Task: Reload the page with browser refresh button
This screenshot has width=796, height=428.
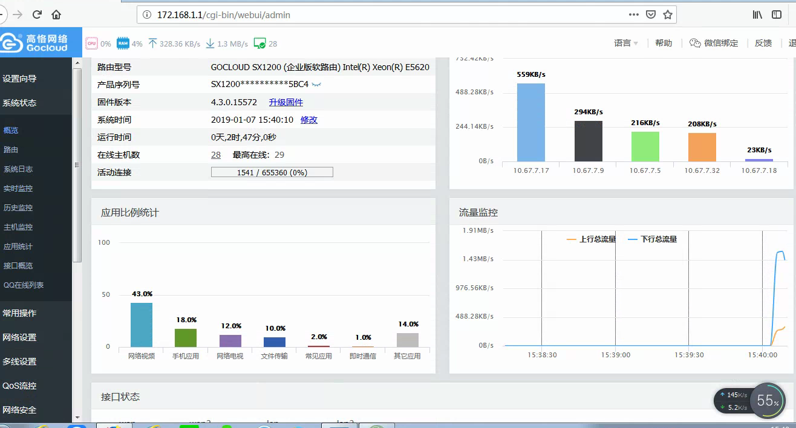Action: click(37, 15)
